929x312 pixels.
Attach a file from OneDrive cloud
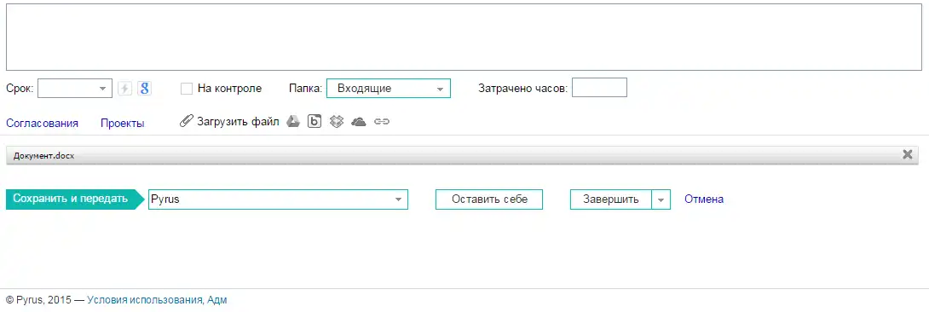pyautogui.click(x=359, y=122)
